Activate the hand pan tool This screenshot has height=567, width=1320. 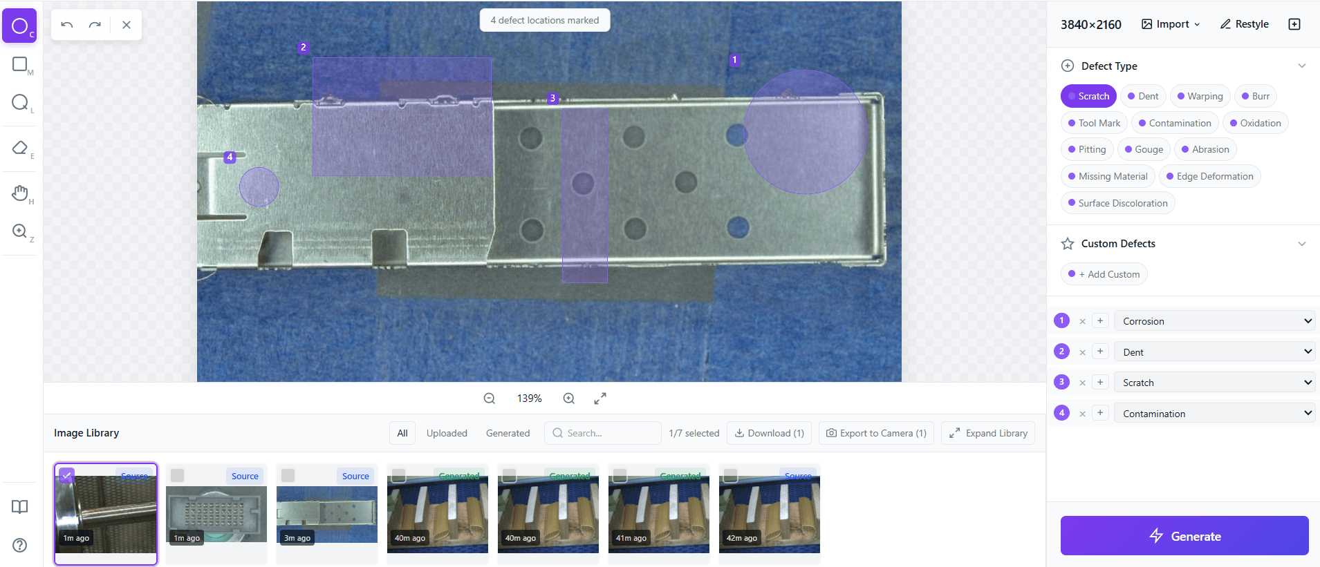coord(19,193)
